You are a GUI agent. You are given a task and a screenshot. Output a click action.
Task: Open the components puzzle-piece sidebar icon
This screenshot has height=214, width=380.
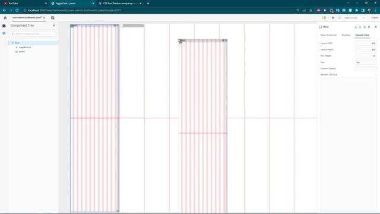(4, 26)
